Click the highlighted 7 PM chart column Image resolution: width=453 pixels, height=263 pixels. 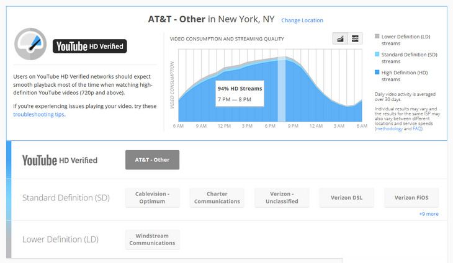(x=282, y=89)
